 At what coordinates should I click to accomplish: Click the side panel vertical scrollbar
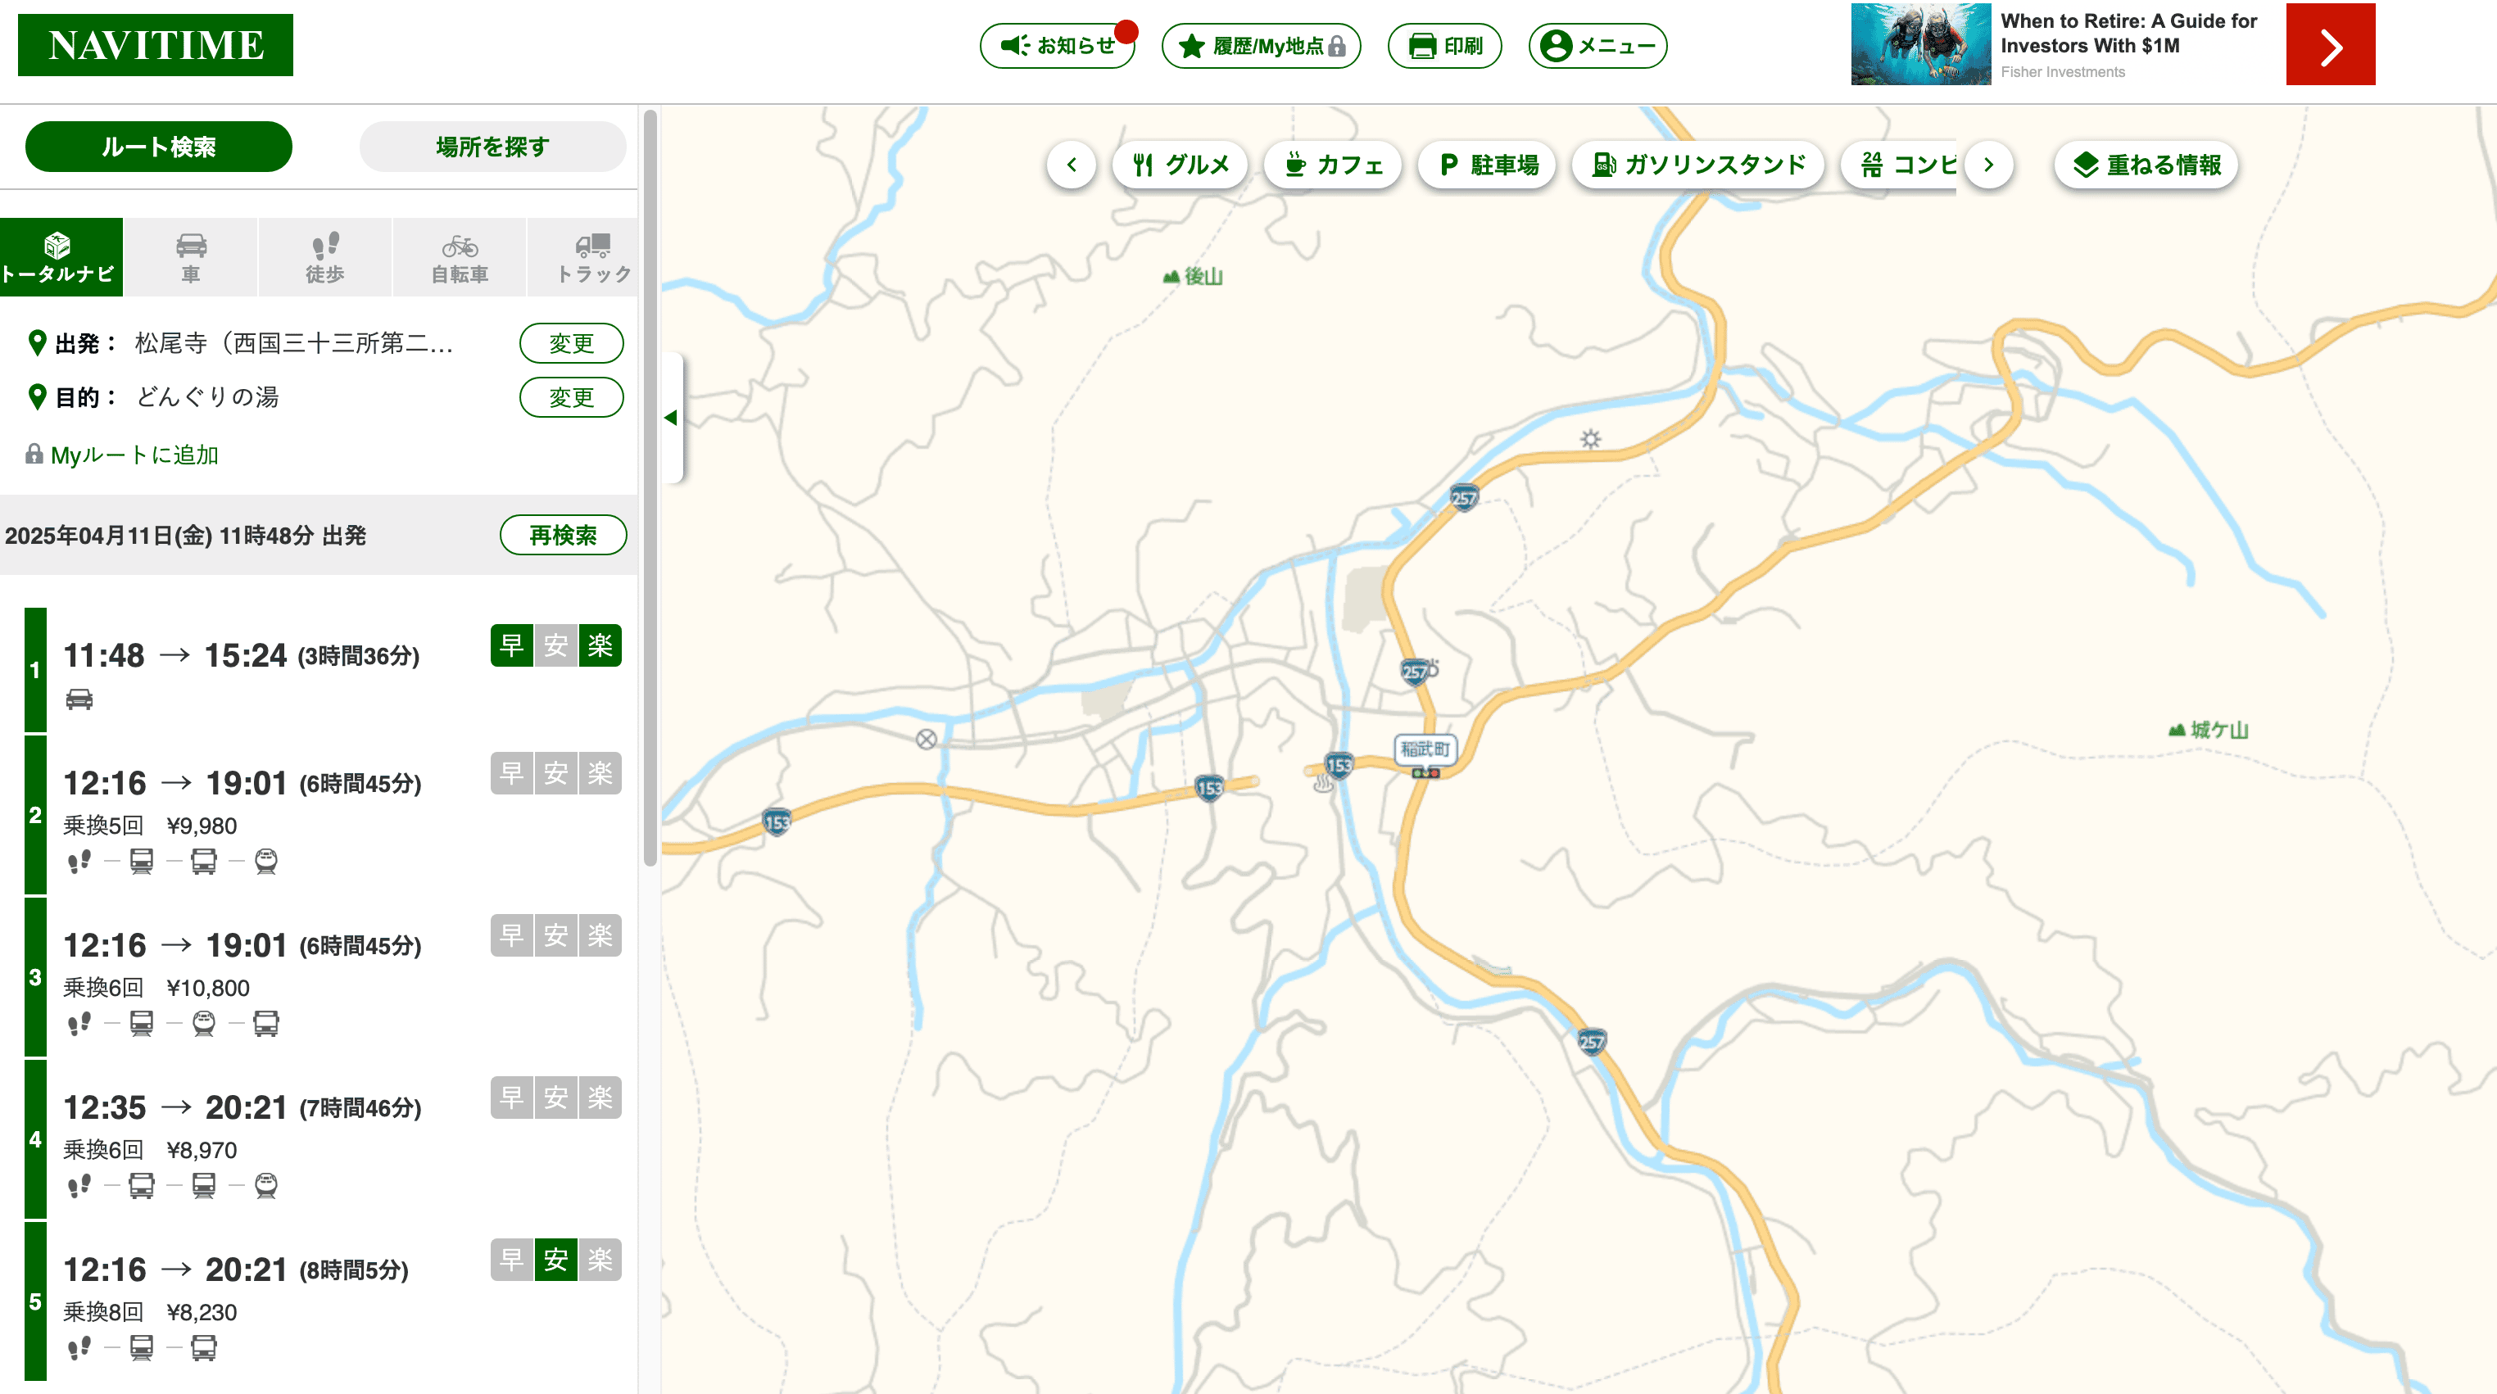[x=650, y=485]
